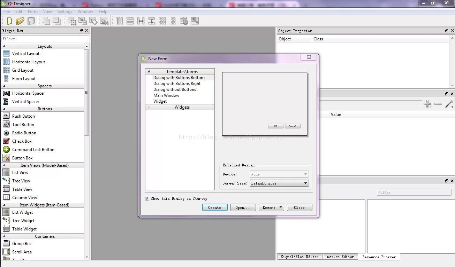This screenshot has width=455, height=267.
Task: Click the Lay Out Vertically toolbar icon
Action: coord(130,21)
